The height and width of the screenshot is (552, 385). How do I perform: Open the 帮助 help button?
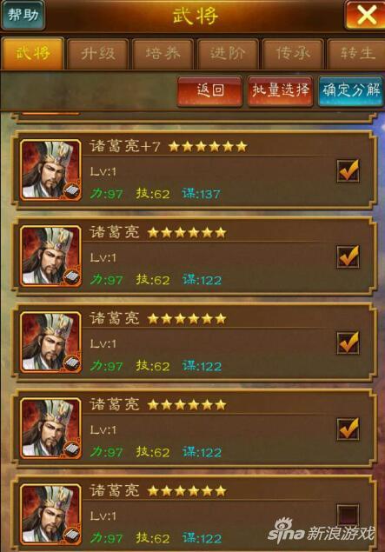coord(23,15)
